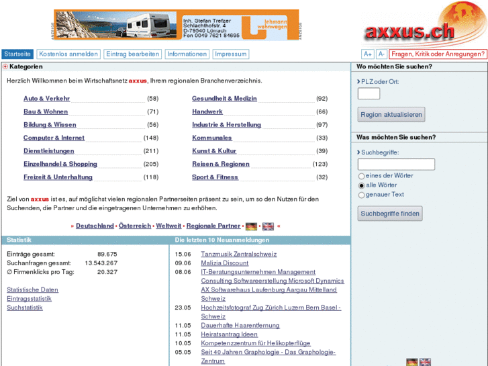Click the 20.327 Firmenklicks pro Tag value
Screen dimensions: 488x366
(x=107, y=272)
